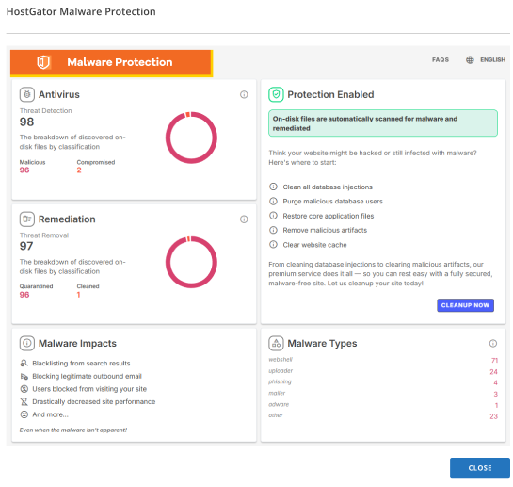Screen dimensions: 513x487
Task: Click info icon beside Restore core application files
Action: tap(273, 216)
